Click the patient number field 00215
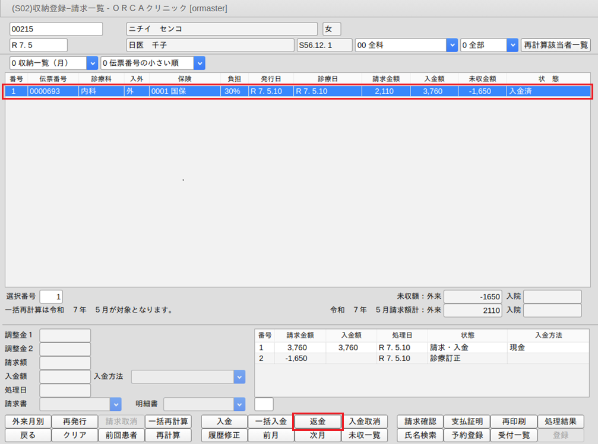 click(56, 29)
